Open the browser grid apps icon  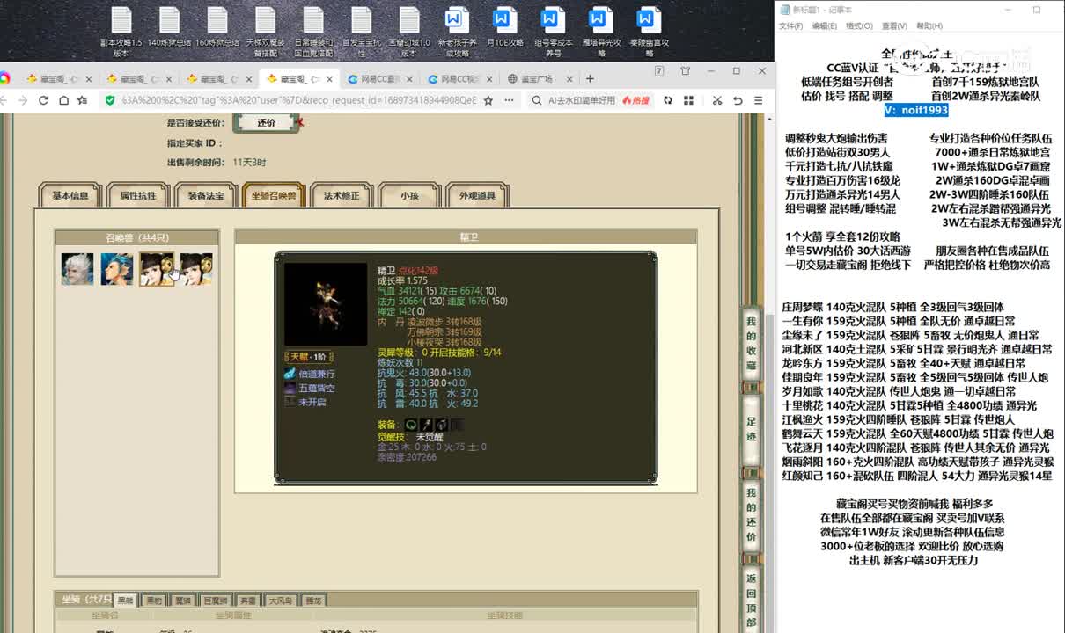click(687, 100)
